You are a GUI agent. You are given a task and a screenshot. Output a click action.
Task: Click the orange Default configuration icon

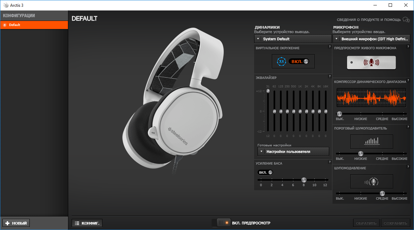pyautogui.click(x=5, y=25)
